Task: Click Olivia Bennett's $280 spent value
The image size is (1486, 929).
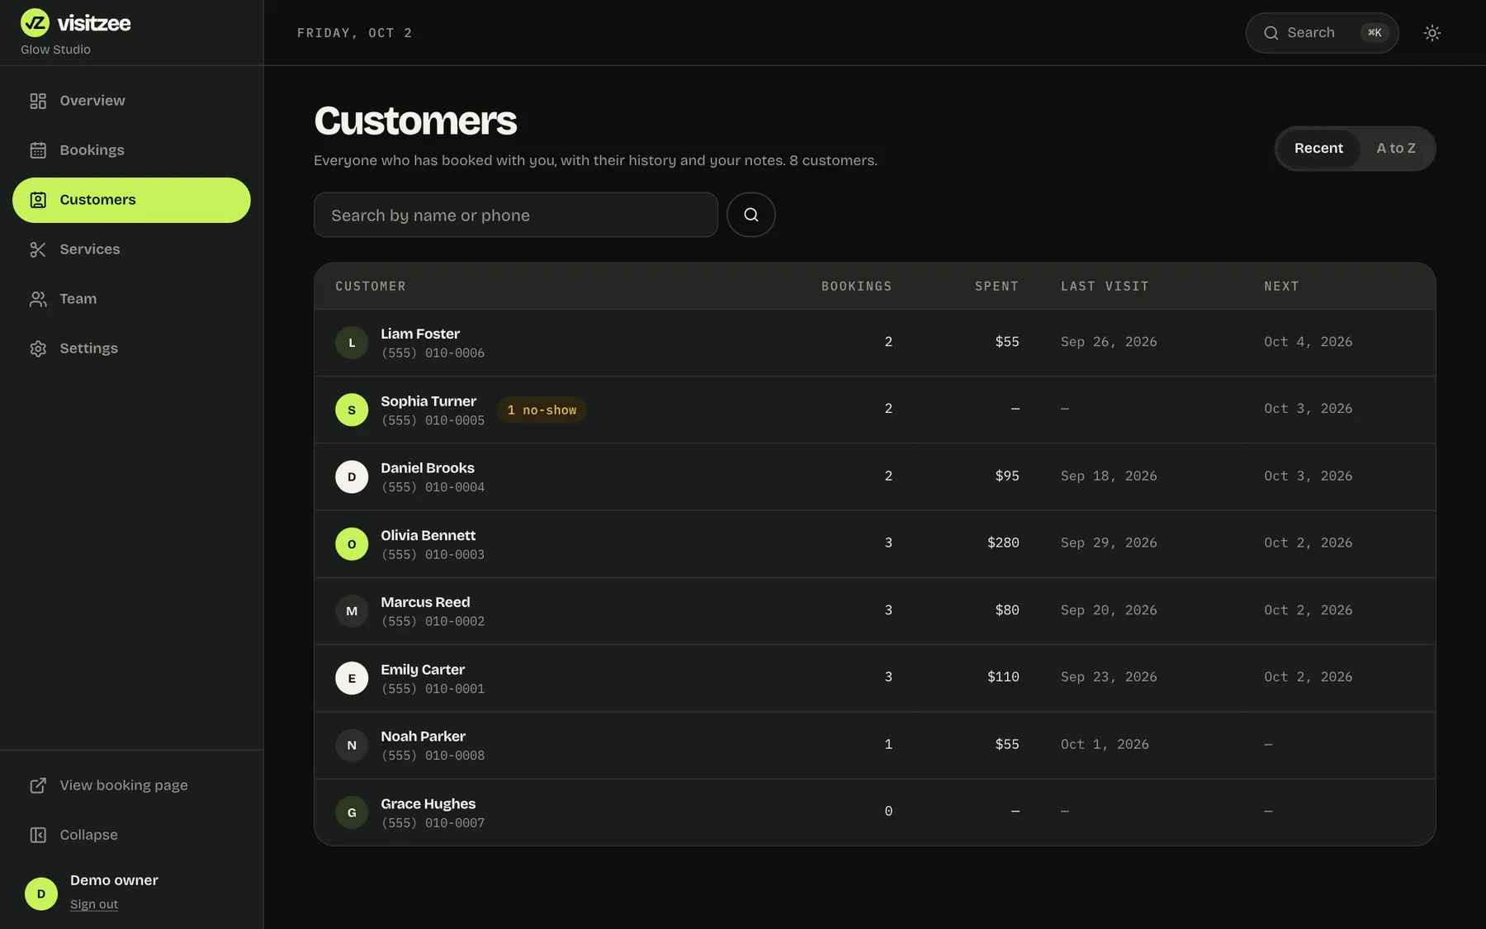Action: pyautogui.click(x=1003, y=543)
